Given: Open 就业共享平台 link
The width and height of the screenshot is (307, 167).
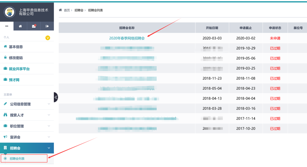Looking at the screenshot, I should [x=19, y=69].
